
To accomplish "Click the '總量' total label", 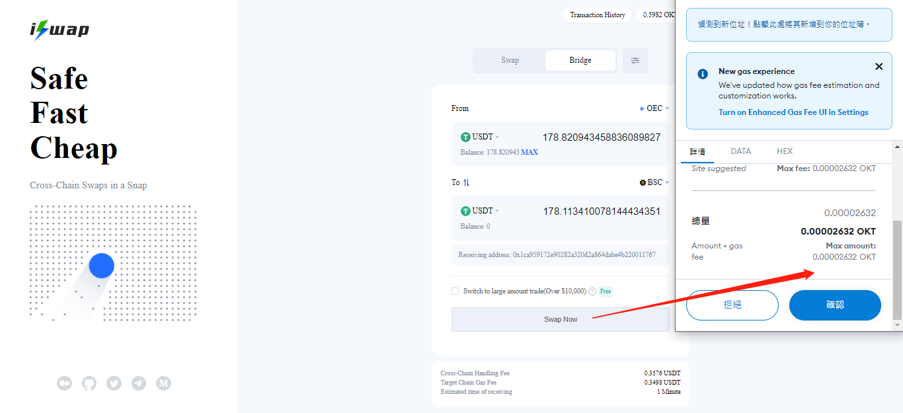I will [x=701, y=221].
